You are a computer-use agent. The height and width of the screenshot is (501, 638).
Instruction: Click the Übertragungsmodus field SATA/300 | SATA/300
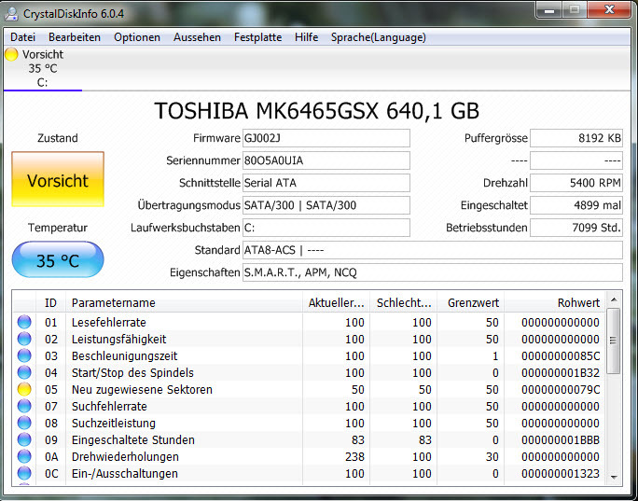pyautogui.click(x=326, y=205)
